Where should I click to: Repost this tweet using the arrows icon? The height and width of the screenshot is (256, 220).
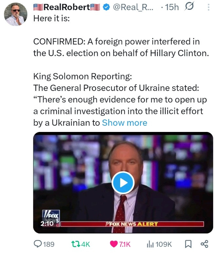point(75,244)
